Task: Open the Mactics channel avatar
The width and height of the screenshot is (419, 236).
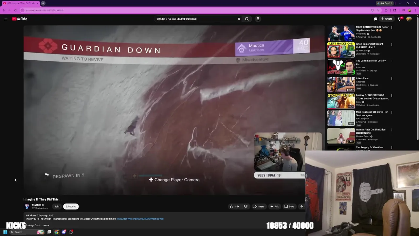Action: 27,206
